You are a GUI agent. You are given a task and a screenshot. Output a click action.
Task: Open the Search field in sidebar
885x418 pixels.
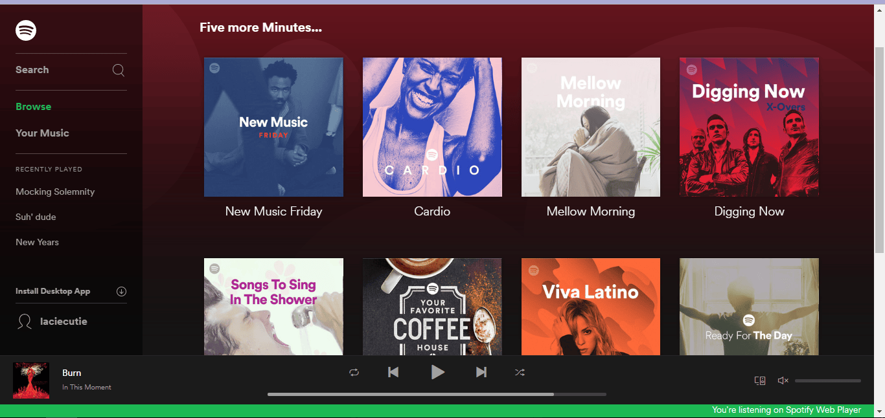[71, 70]
